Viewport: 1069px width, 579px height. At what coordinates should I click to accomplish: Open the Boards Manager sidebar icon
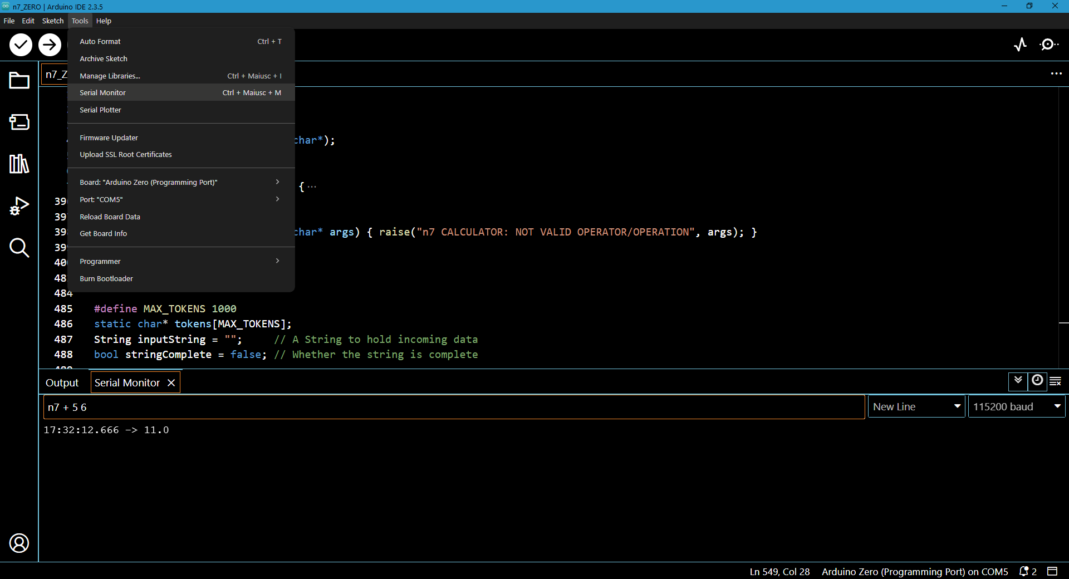pos(19,122)
